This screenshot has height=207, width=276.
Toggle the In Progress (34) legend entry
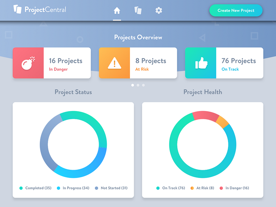(73, 188)
